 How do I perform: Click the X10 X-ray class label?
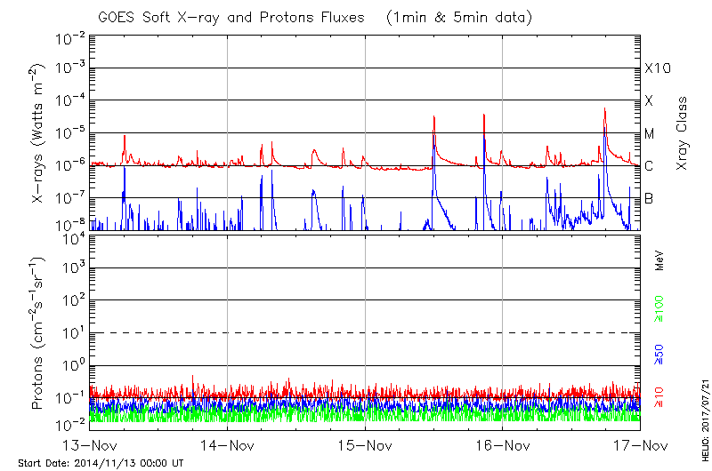coord(657,68)
